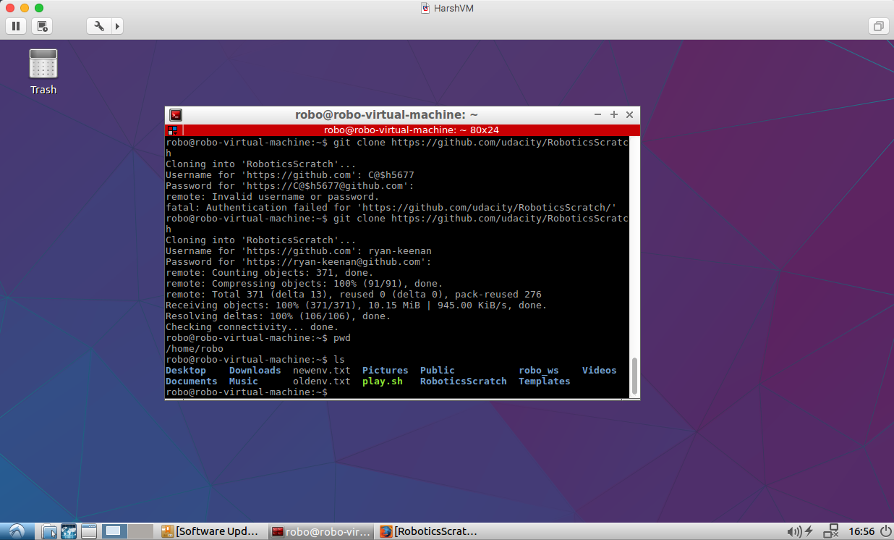This screenshot has height=540, width=894.
Task: Pause the HarshVM virtual machine
Action: pos(16,26)
